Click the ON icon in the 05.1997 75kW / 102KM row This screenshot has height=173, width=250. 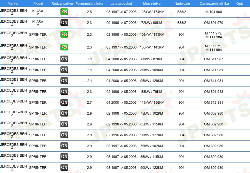click(64, 146)
